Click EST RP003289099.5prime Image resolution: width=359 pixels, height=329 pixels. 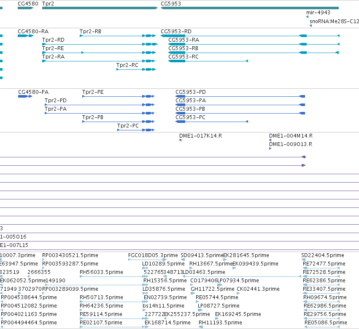[70, 289]
